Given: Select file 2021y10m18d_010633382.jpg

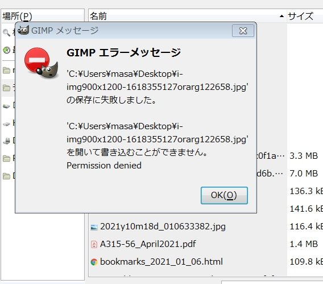Looking at the screenshot, I should (x=163, y=227).
